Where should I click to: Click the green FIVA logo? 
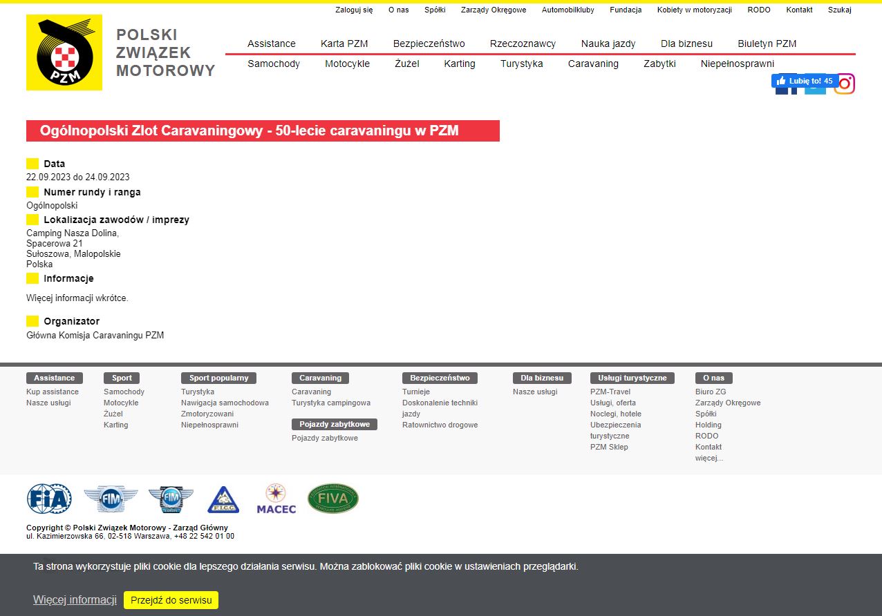coord(333,499)
